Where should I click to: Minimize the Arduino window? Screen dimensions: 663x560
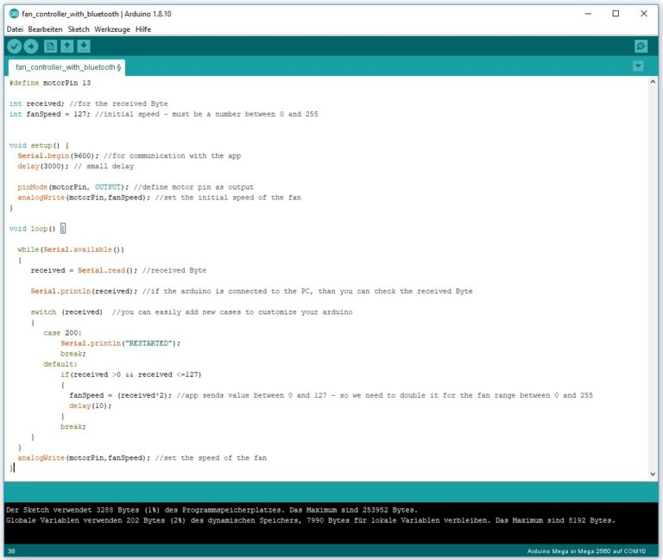[588, 14]
